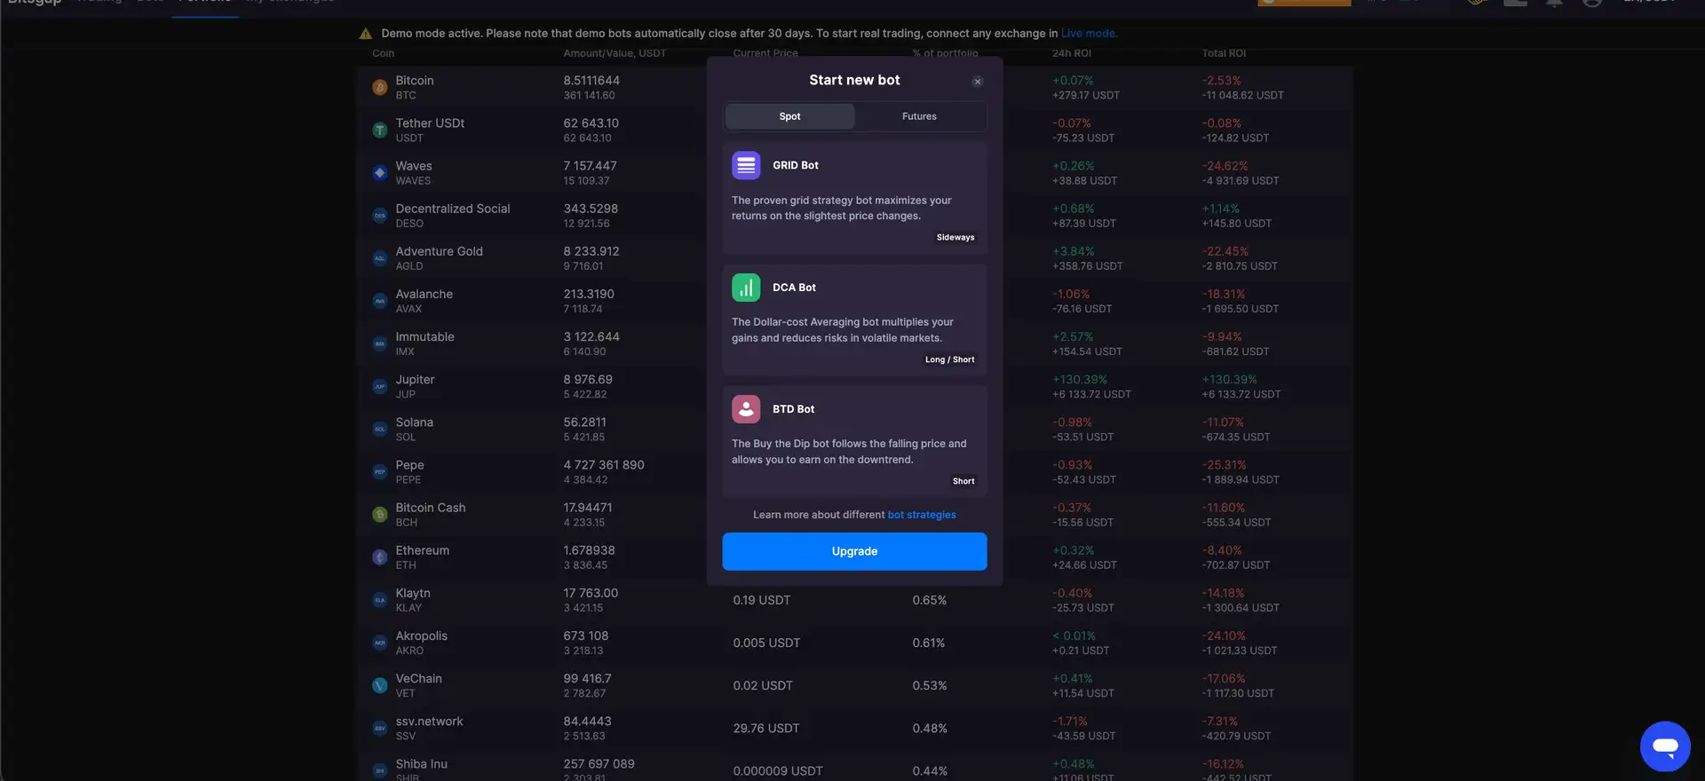Click the Waves coin icon

pos(380,173)
